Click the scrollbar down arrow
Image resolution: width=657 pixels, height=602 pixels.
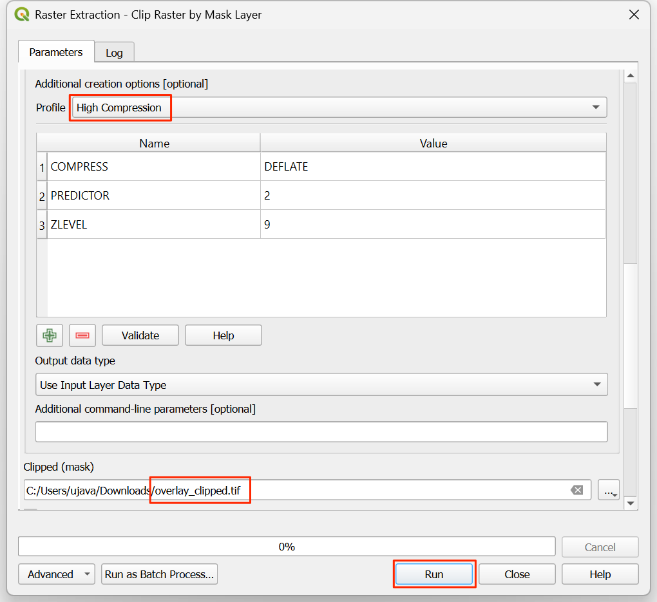630,503
